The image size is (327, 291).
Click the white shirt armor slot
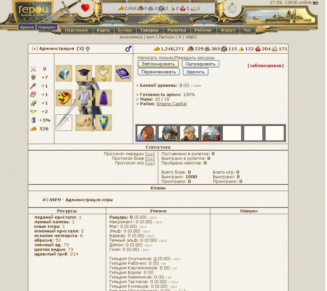(84, 98)
